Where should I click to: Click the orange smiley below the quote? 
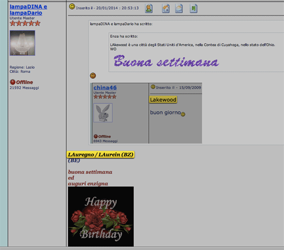click(x=93, y=76)
